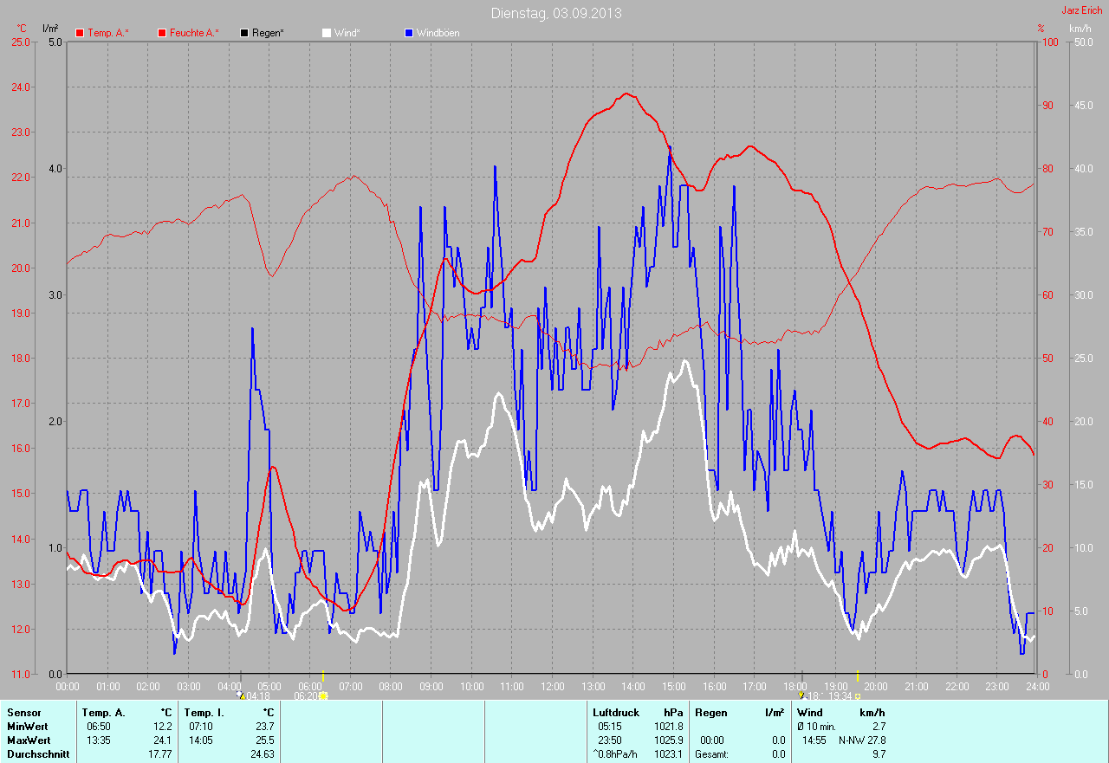Click the white Wind legend swatch
This screenshot has height=763, width=1109.
tap(327, 33)
